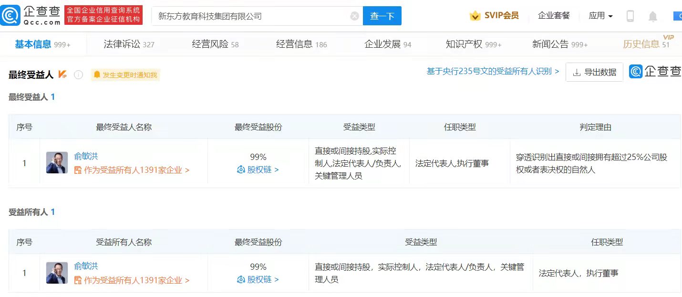Viewport: 682px width, 297px height.
Task: Click the Qcc.com logo icon
Action: coord(10,16)
